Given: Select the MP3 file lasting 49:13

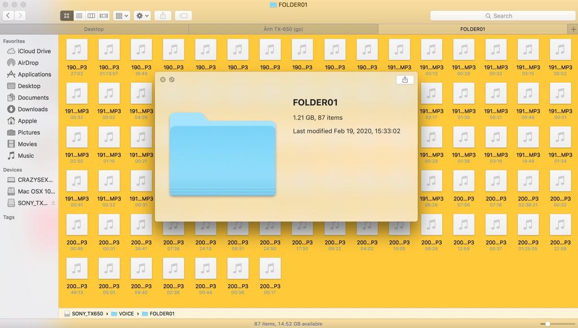Looking at the screenshot, I should pos(77,269).
